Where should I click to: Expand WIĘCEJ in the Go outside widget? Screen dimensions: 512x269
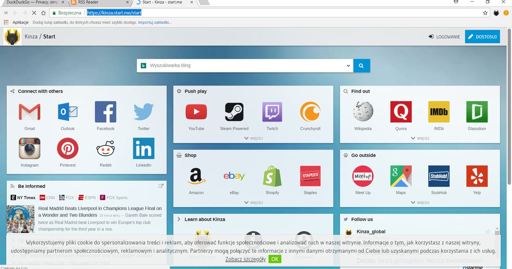point(420,202)
